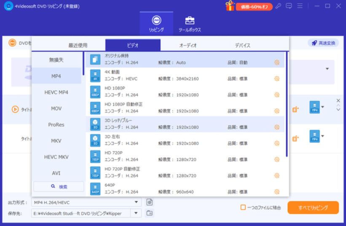Select the 無損失 format category
This screenshot has height=226, width=346.
[x=56, y=60]
